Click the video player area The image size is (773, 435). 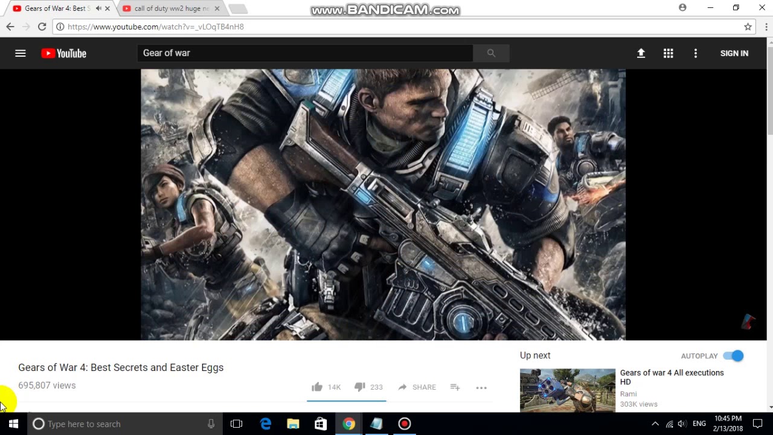[383, 204]
